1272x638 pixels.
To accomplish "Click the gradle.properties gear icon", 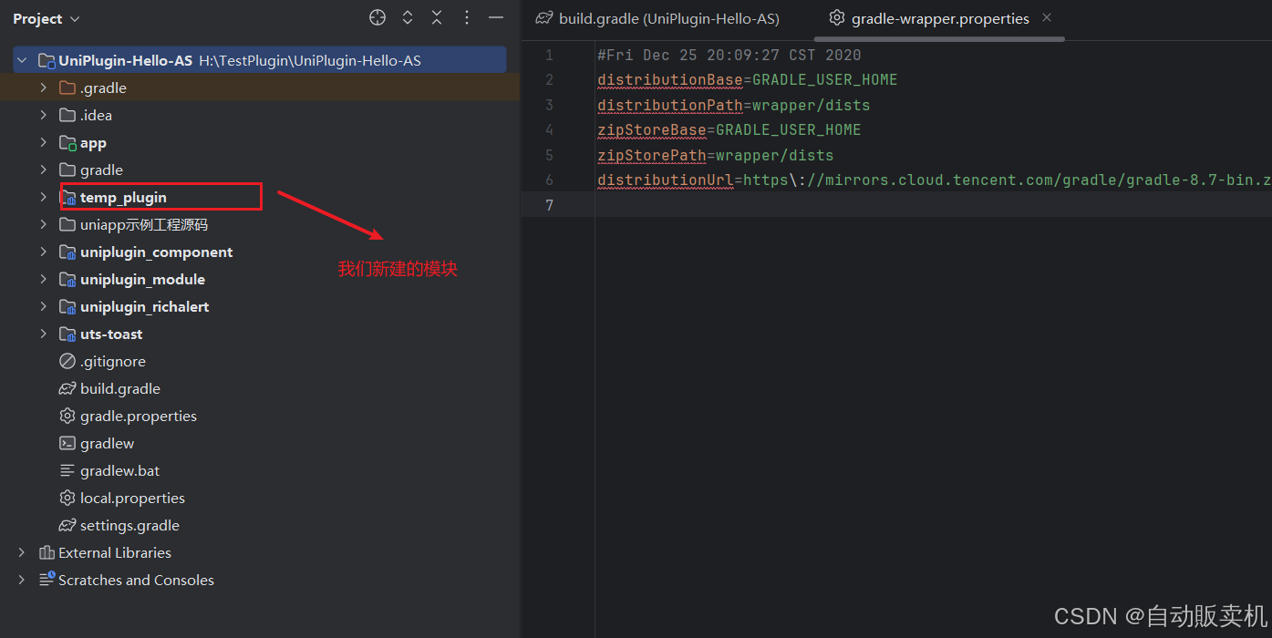I will (x=67, y=417).
